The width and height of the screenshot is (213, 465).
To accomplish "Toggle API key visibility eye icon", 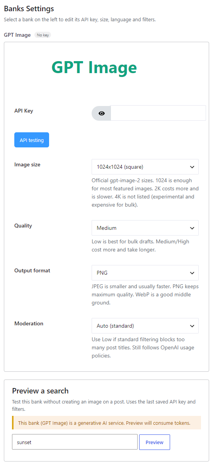I will 101,113.
